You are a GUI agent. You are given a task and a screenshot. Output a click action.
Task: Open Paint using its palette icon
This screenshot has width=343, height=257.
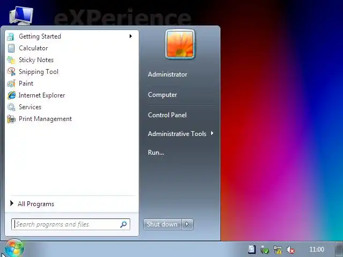tap(11, 84)
